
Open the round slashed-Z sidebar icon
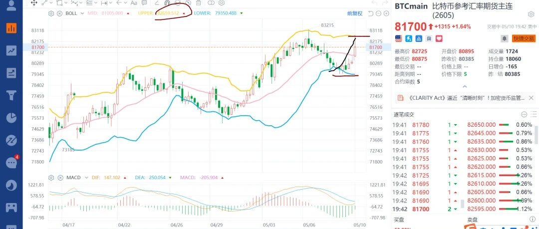point(11,140)
